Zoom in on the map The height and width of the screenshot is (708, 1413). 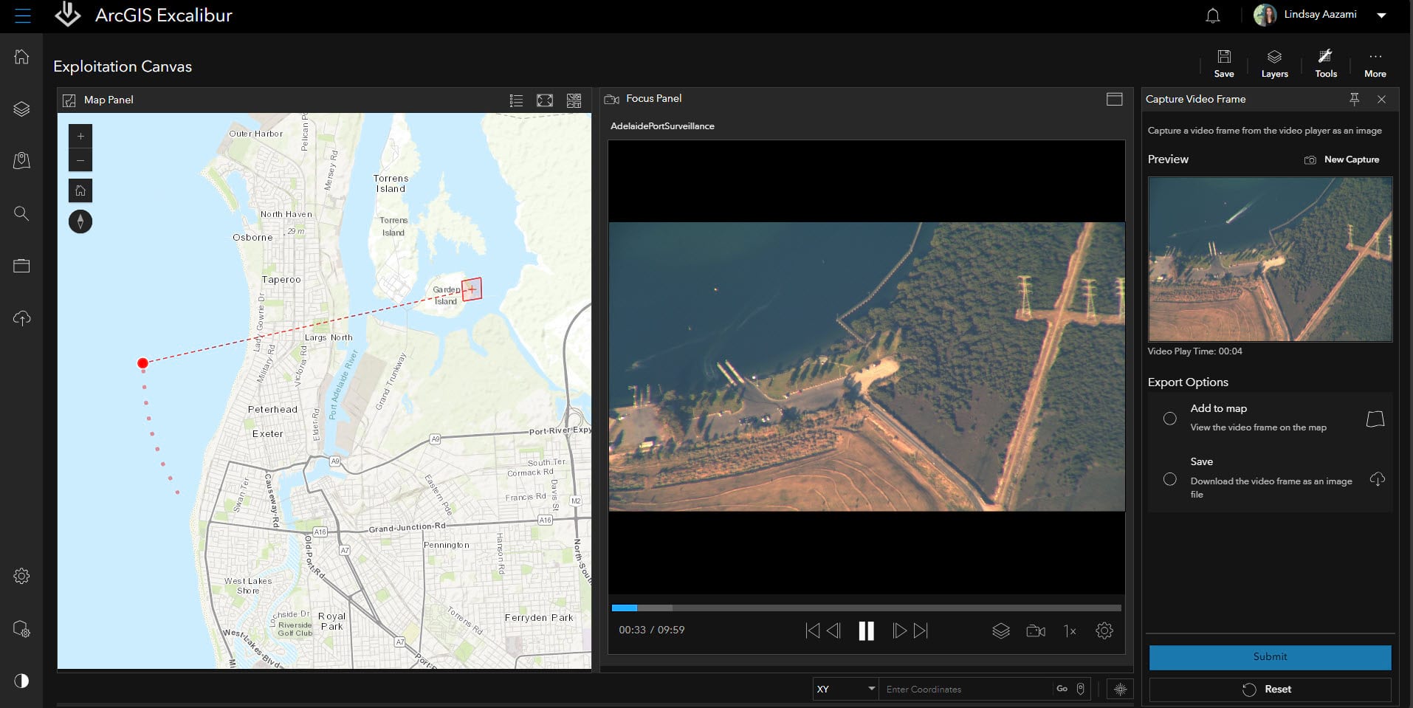click(80, 137)
